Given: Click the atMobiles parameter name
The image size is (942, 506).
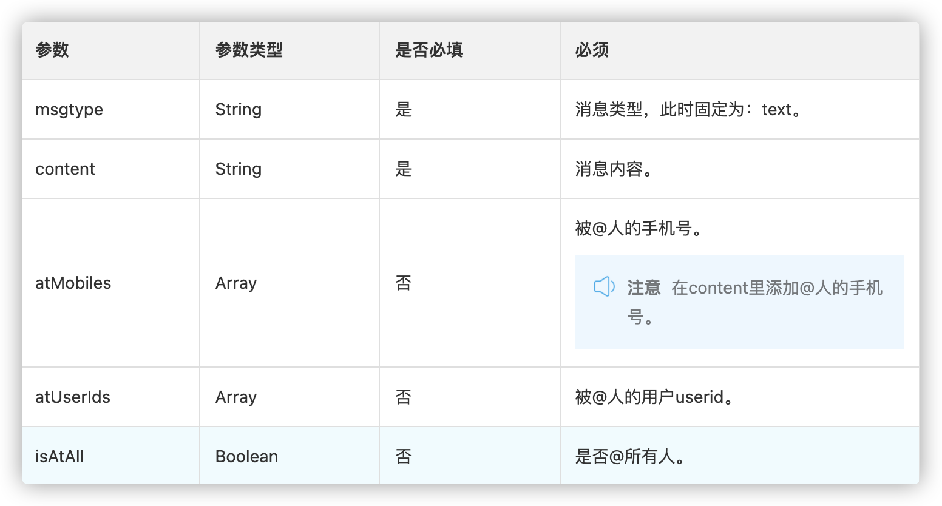Looking at the screenshot, I should click(x=73, y=283).
